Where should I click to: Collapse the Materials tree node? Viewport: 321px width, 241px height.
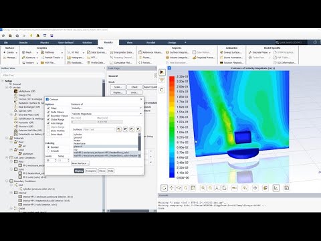[7, 138]
